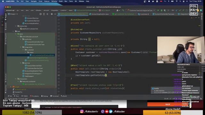
Task: Open the Build menu
Action: (61, 1)
